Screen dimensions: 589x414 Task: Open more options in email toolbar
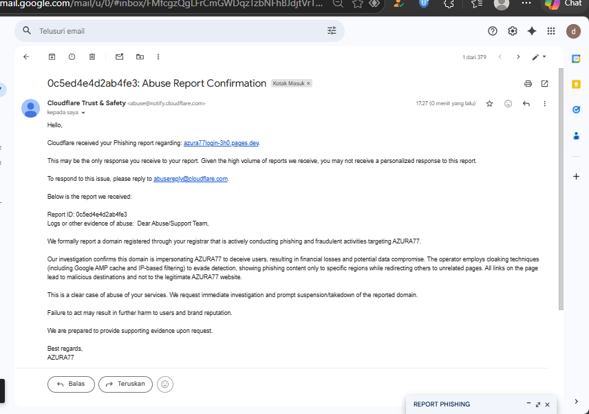point(158,56)
